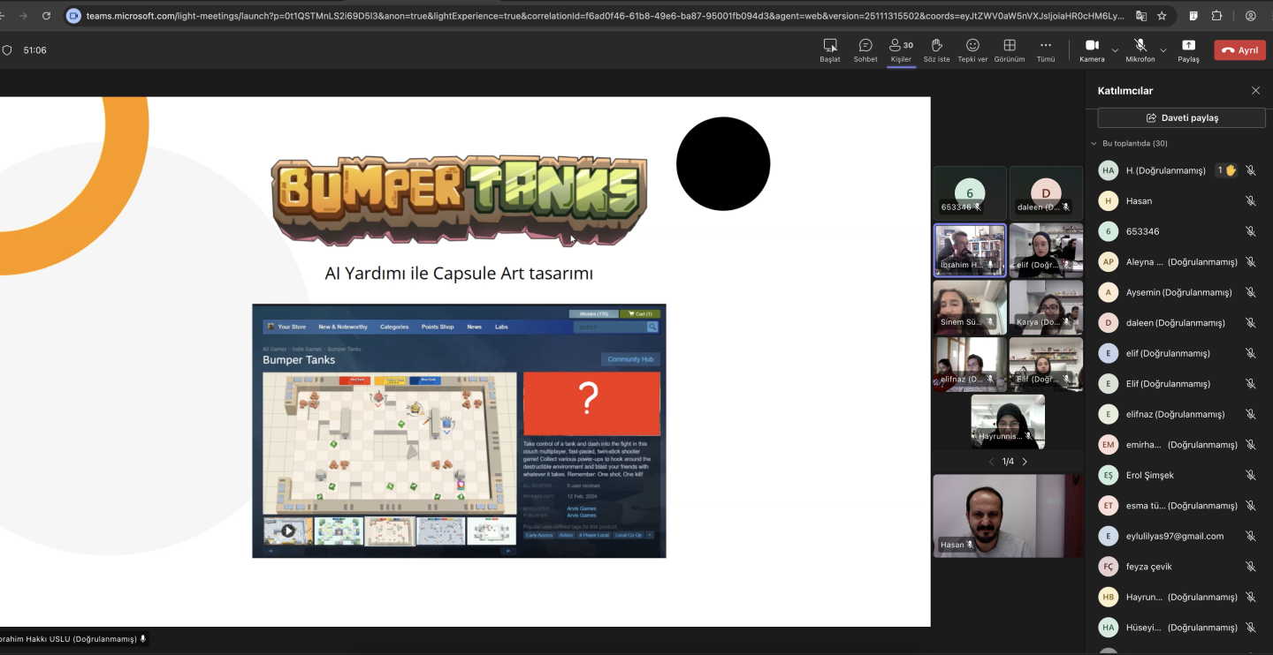The height and width of the screenshot is (655, 1273).
Task: Open the Görünüm view options
Action: 1009,49
